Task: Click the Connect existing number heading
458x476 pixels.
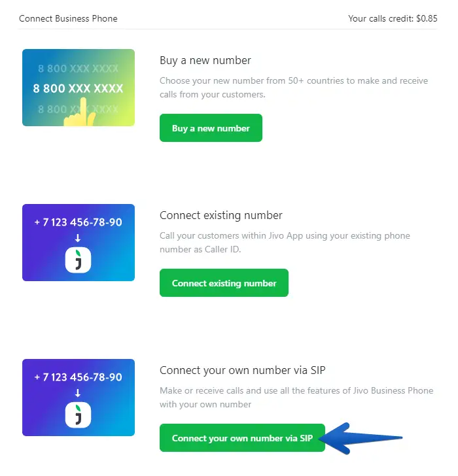Action: 221,215
